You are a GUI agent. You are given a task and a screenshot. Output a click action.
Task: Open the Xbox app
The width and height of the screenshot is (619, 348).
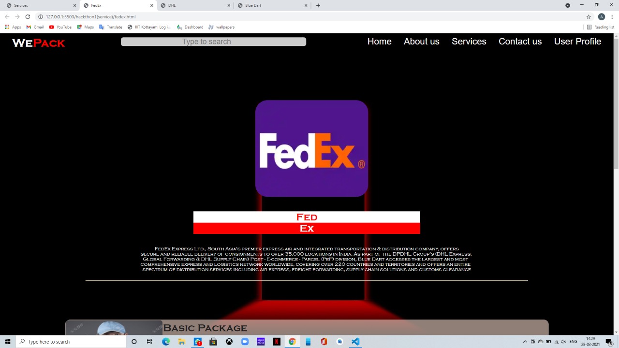coord(229,342)
